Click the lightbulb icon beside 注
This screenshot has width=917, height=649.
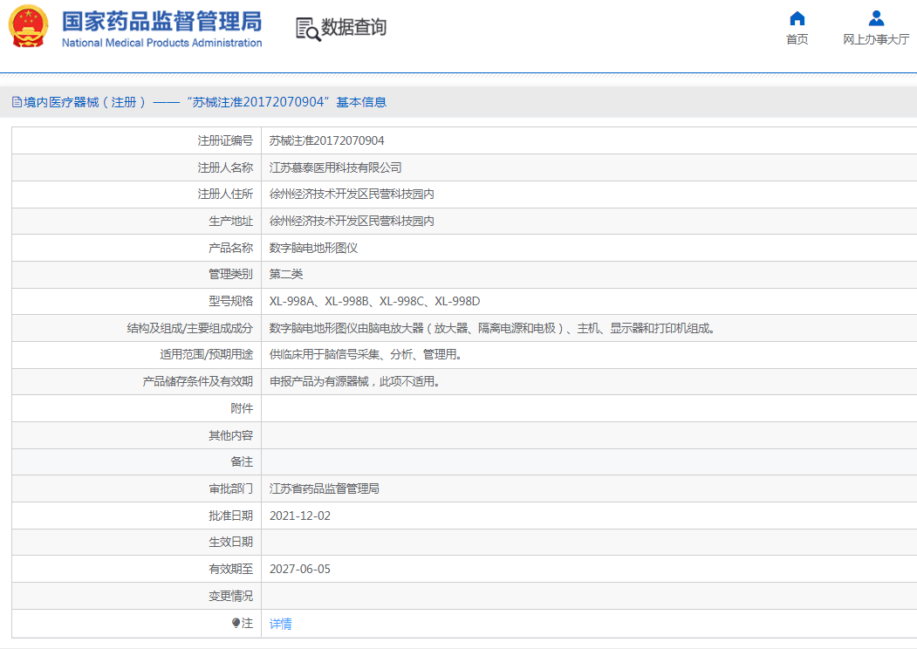(x=236, y=624)
